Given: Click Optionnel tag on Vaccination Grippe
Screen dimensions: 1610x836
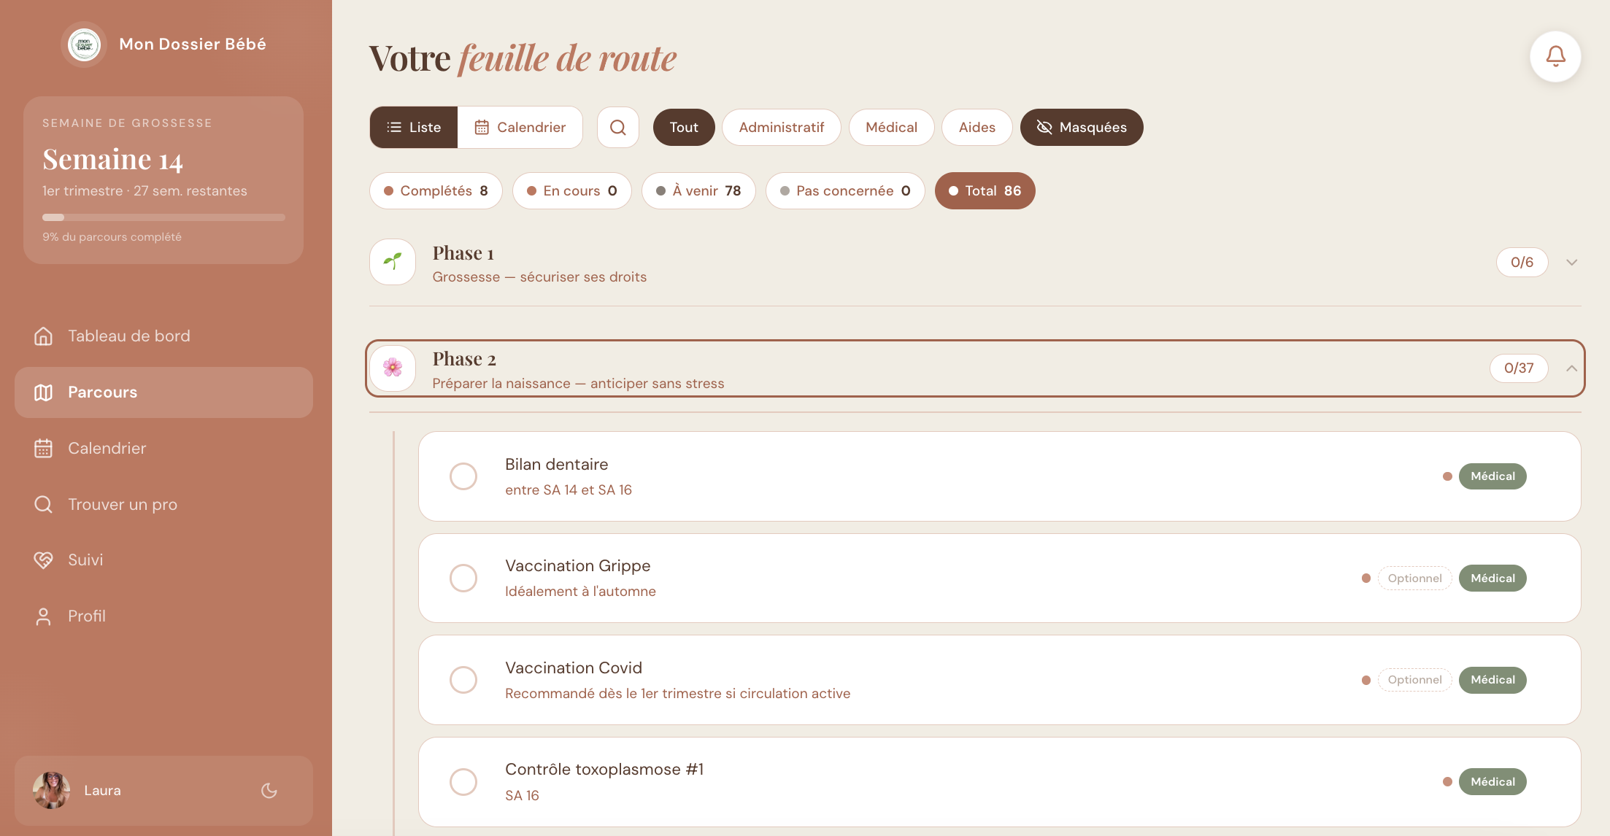Looking at the screenshot, I should pos(1414,578).
